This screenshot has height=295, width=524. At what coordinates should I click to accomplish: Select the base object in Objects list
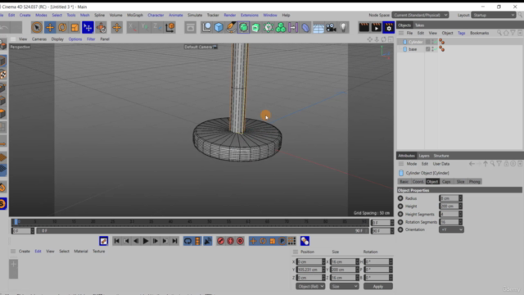[x=413, y=49]
